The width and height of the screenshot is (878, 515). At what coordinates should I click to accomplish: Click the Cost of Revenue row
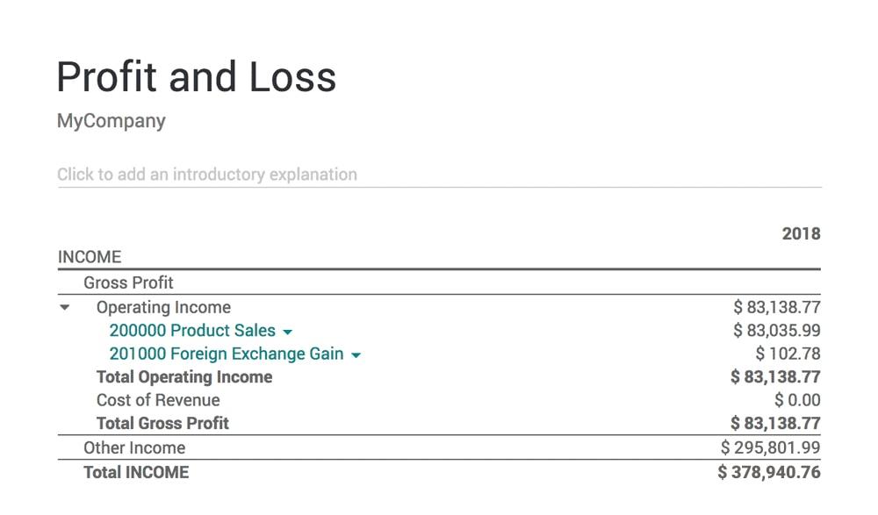pyautogui.click(x=439, y=400)
